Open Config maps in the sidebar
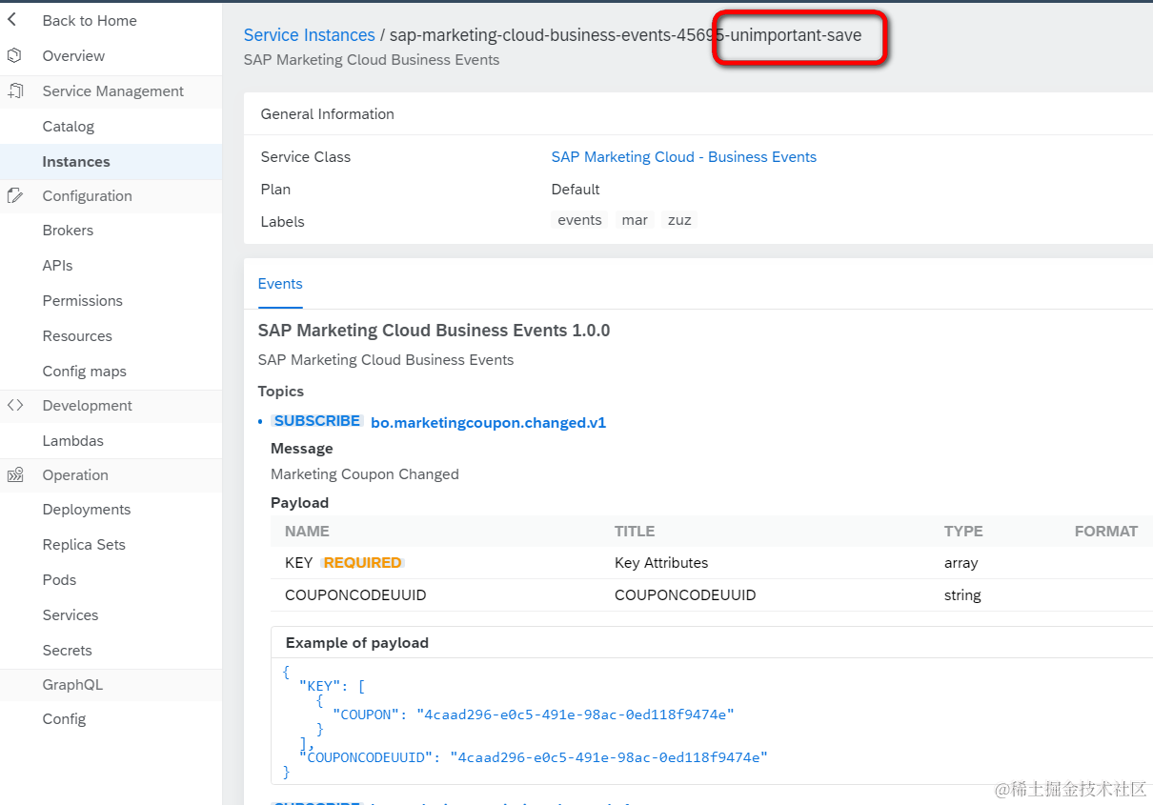Image resolution: width=1153 pixels, height=805 pixels. click(x=84, y=371)
